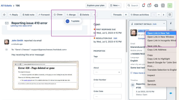Click the Reply button
This screenshot has width=179, height=100.
[x=14, y=15]
